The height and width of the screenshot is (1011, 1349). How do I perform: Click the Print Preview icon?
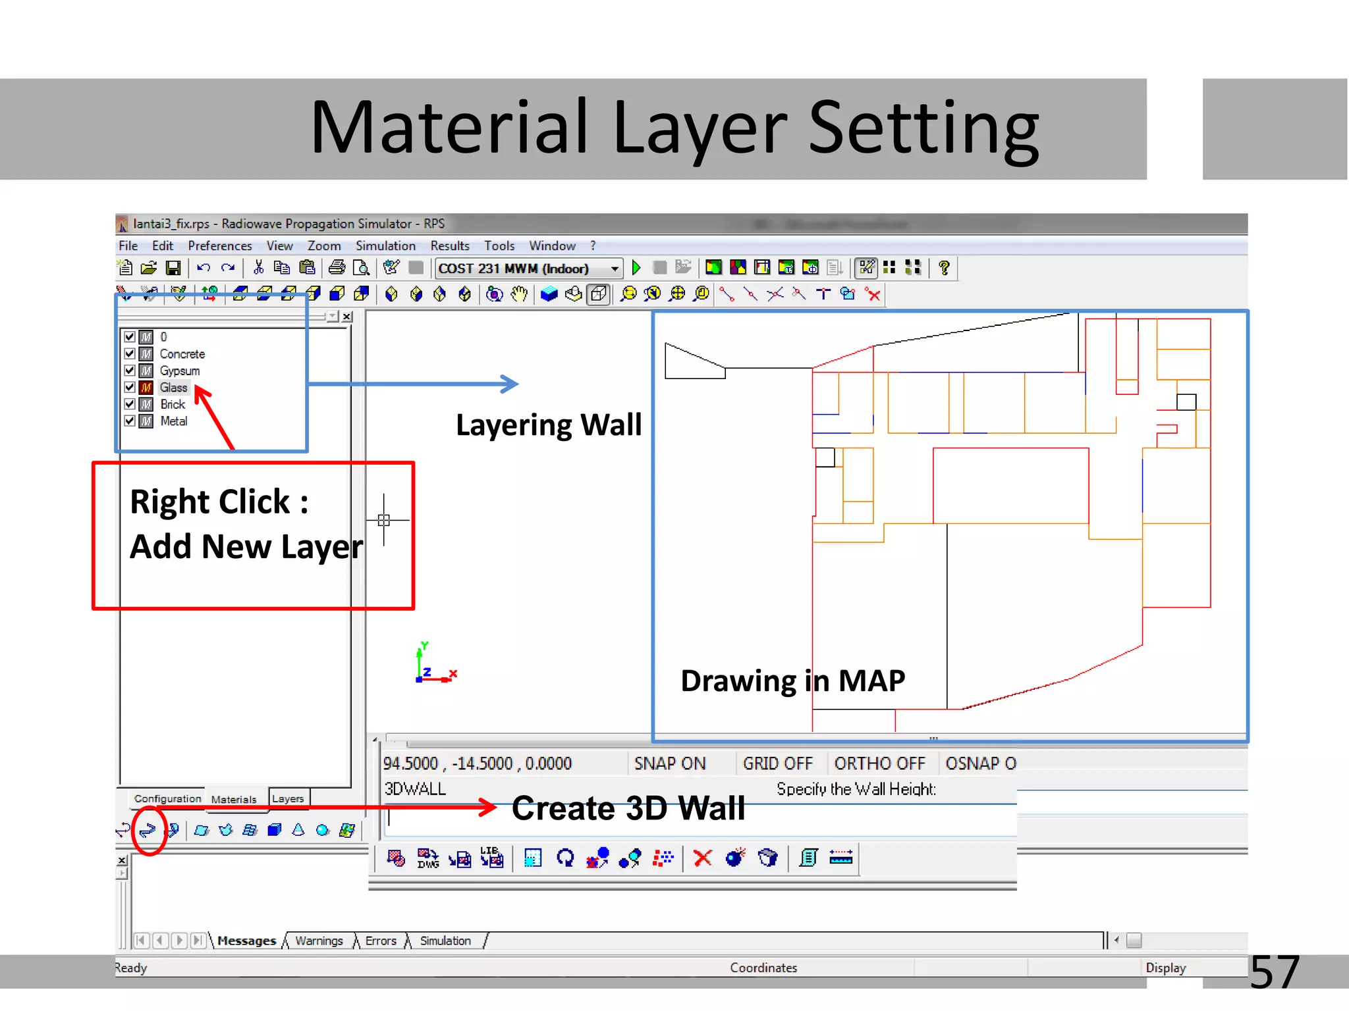[x=361, y=268]
